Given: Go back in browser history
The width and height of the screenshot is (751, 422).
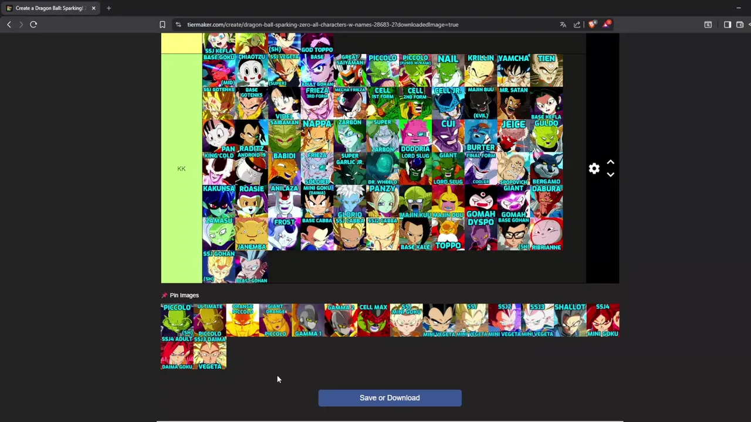Looking at the screenshot, I should (x=9, y=25).
